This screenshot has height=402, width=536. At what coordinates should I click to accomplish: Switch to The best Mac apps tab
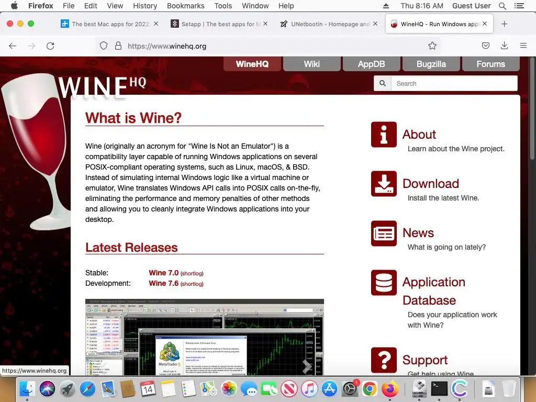point(110,24)
